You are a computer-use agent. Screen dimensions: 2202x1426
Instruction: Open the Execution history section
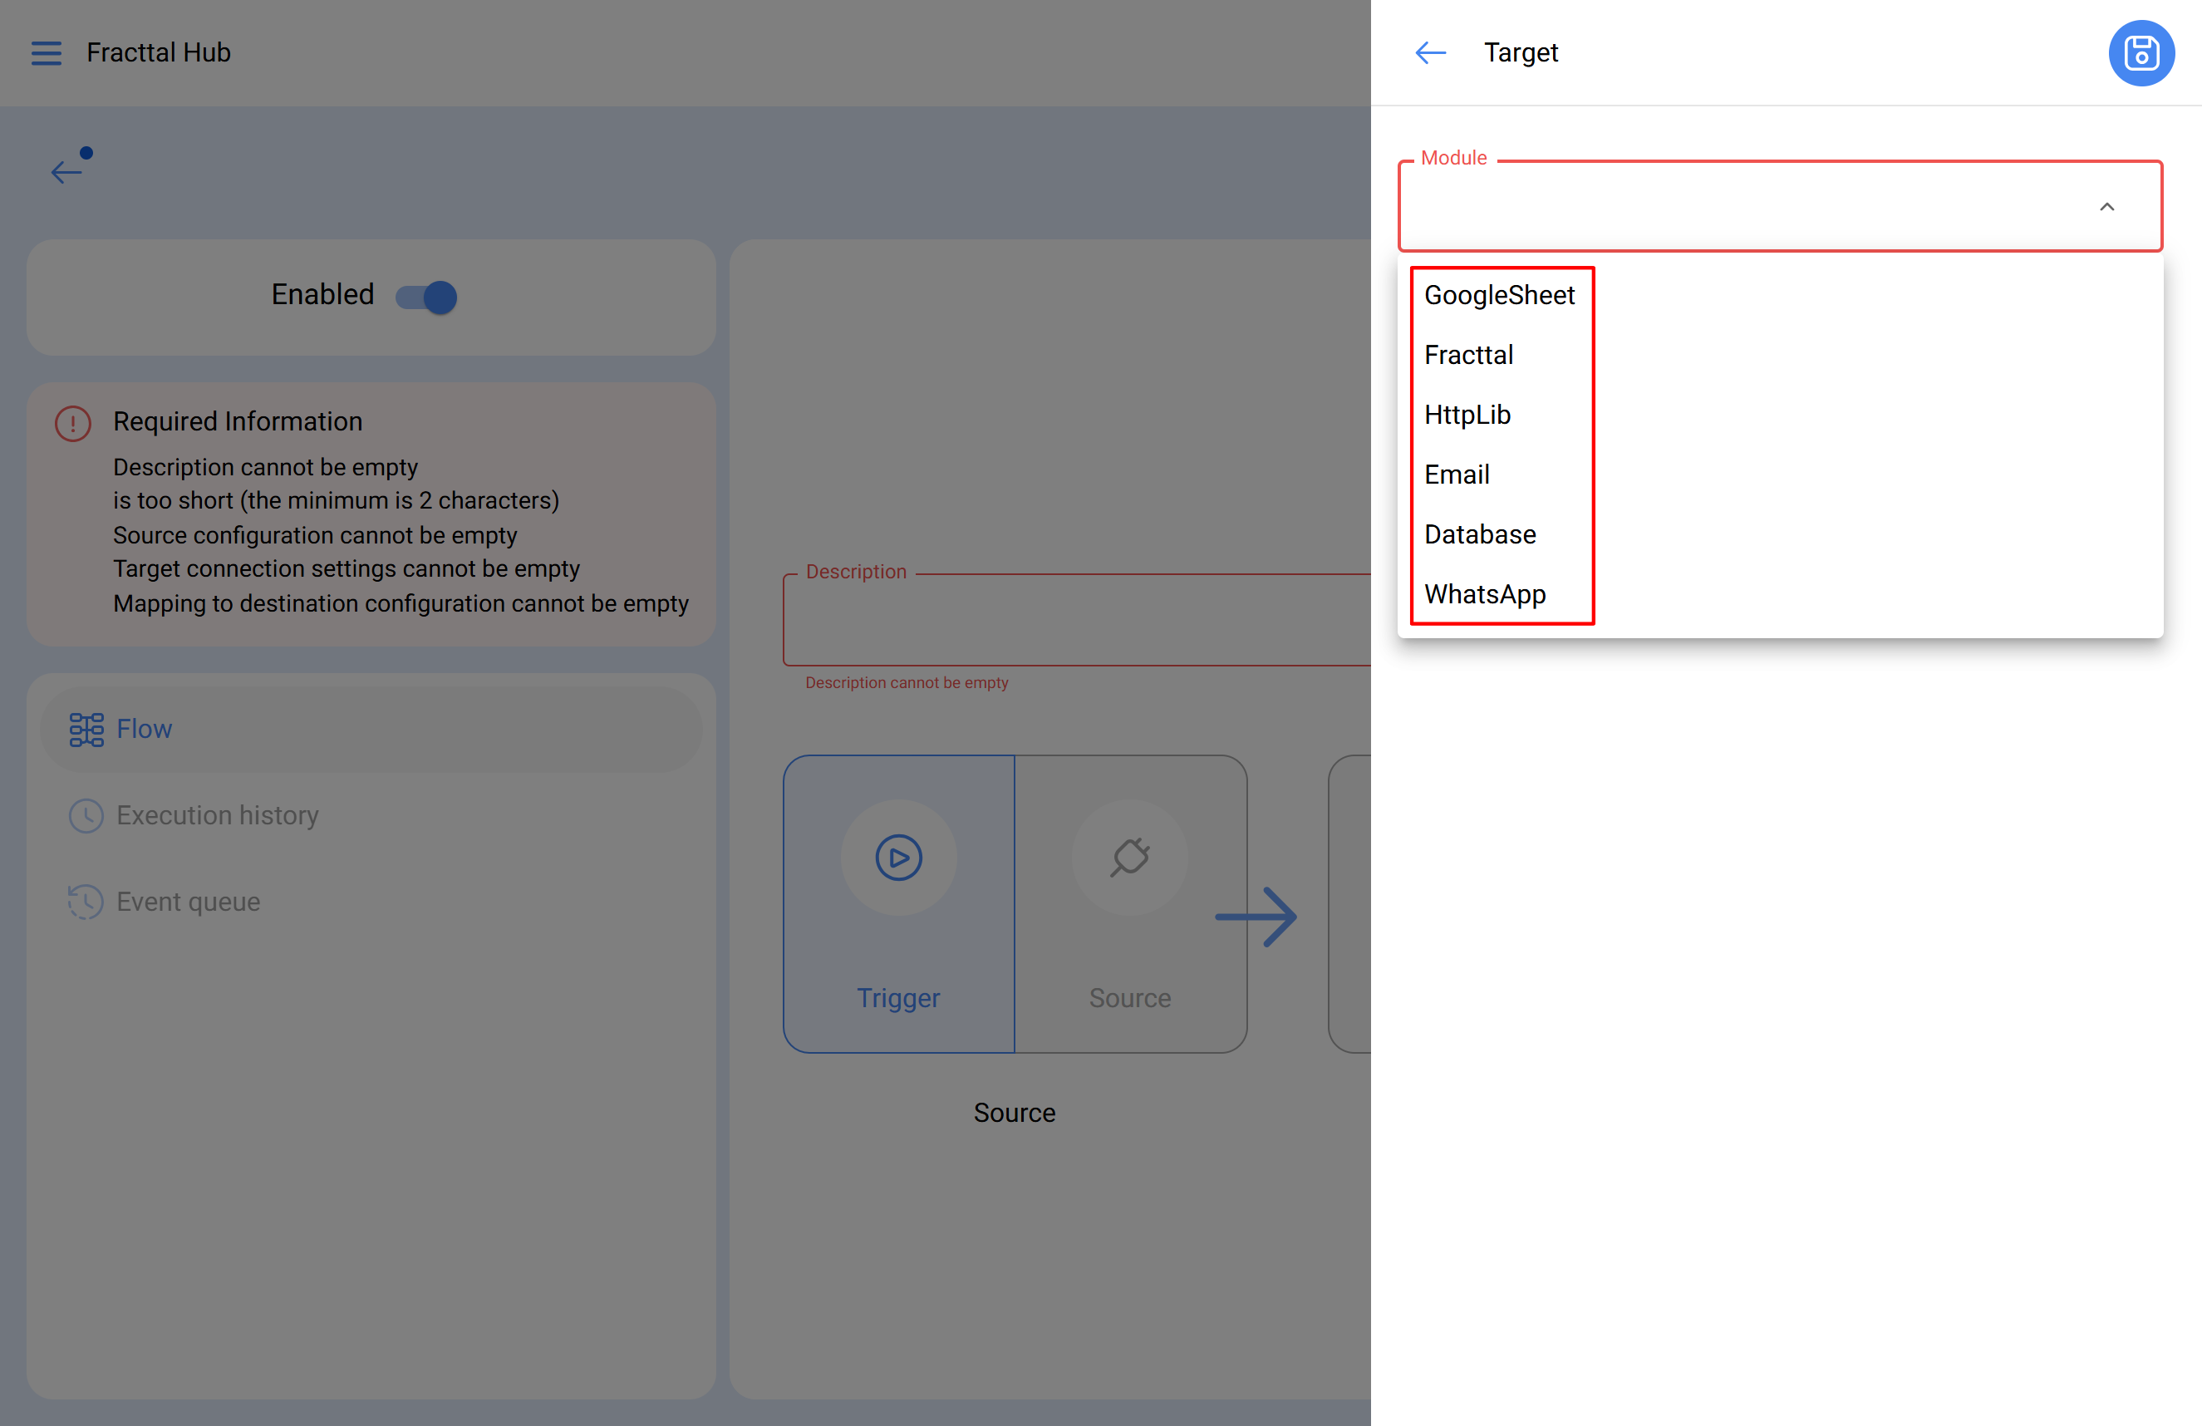[x=218, y=815]
